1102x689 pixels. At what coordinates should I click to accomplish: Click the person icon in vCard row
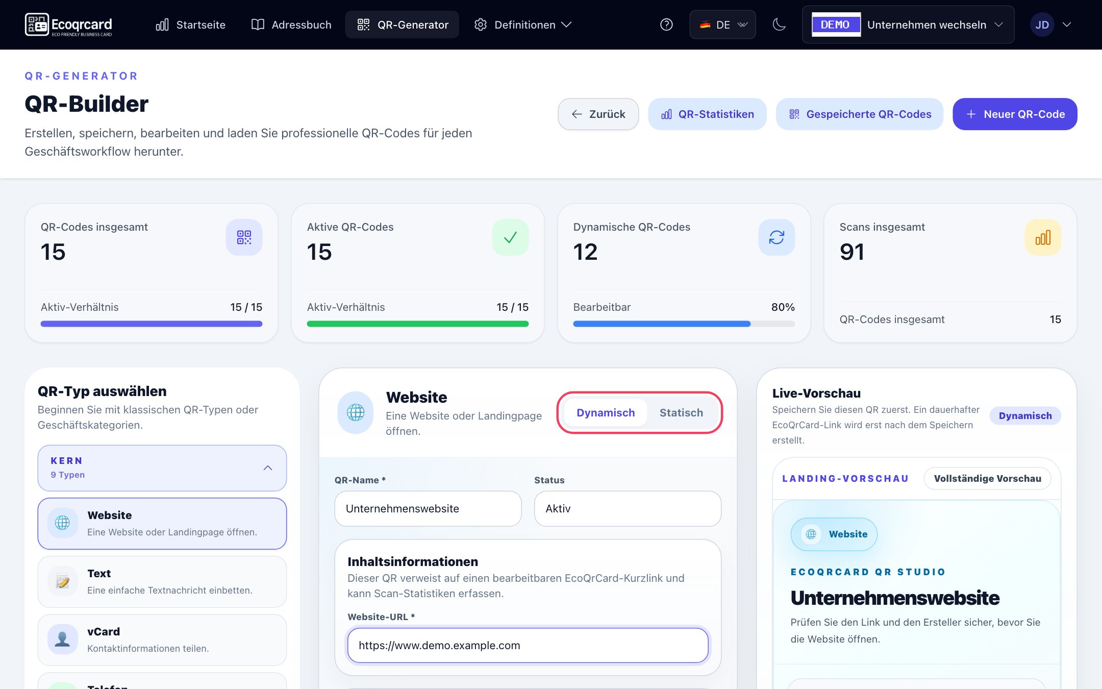(x=62, y=639)
